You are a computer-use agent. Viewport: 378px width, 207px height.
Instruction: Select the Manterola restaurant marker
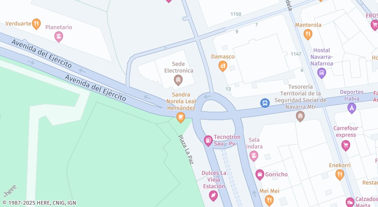click(308, 34)
